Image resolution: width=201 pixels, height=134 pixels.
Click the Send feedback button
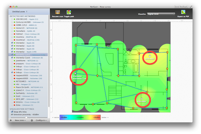181,7
